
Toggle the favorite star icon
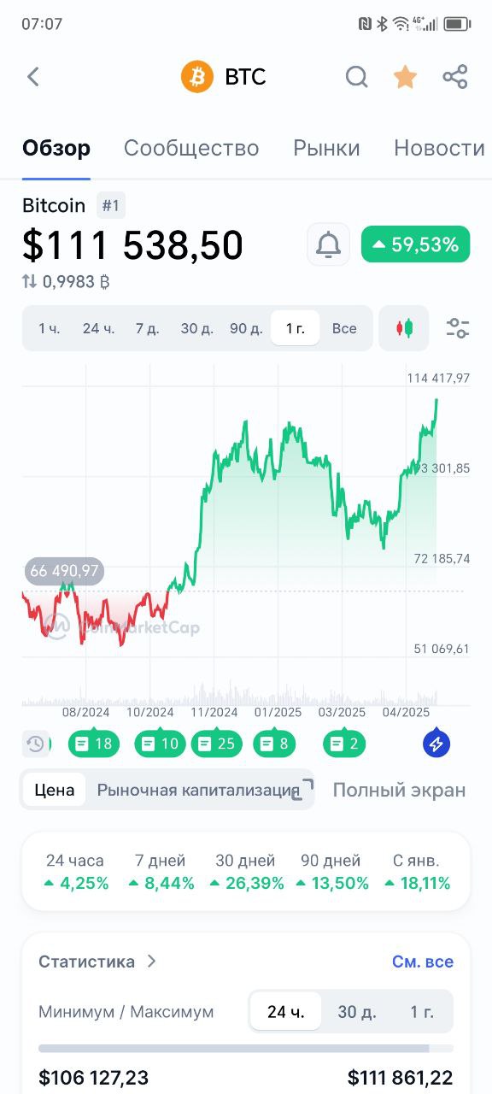coord(405,77)
